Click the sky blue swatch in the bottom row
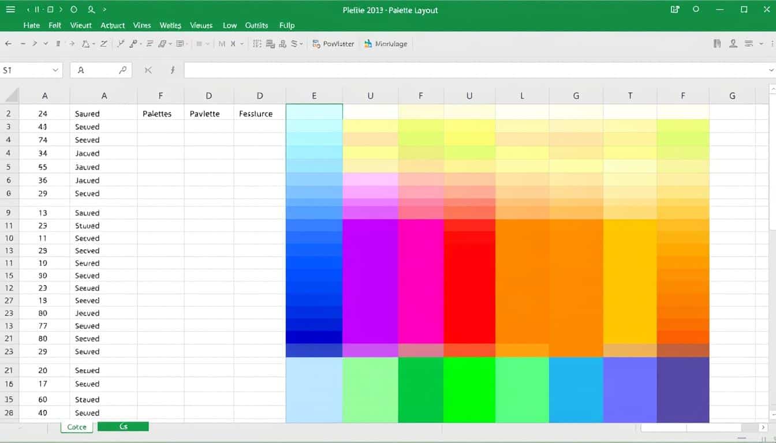This screenshot has width=776, height=443. click(576, 390)
